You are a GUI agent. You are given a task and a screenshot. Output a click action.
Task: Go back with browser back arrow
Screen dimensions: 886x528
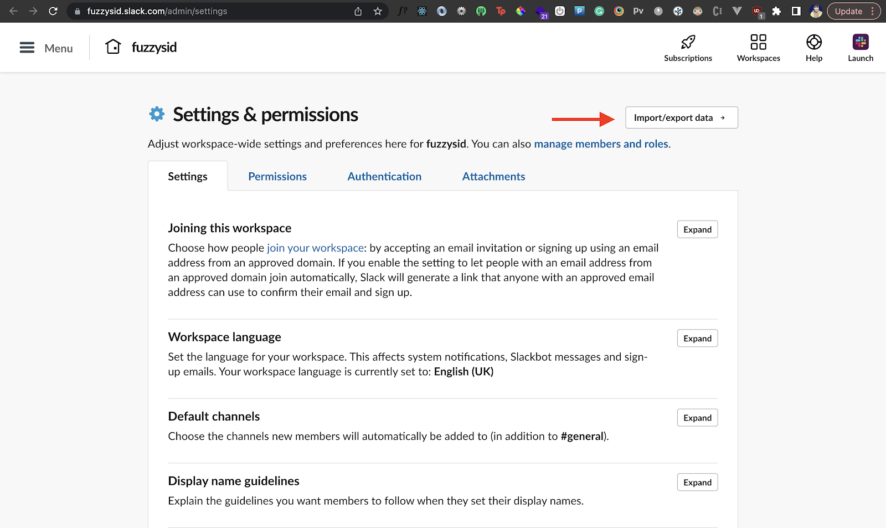14,11
